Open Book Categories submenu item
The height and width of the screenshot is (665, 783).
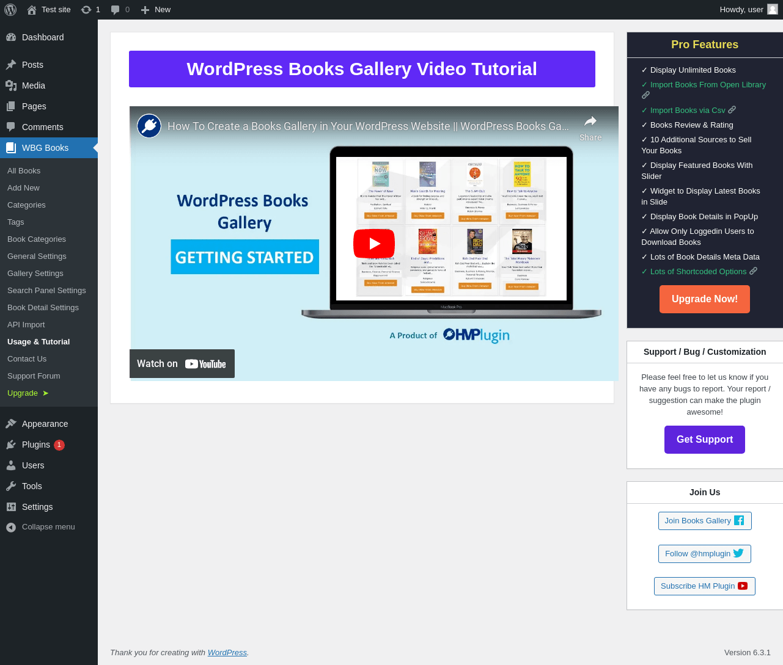click(x=49, y=239)
